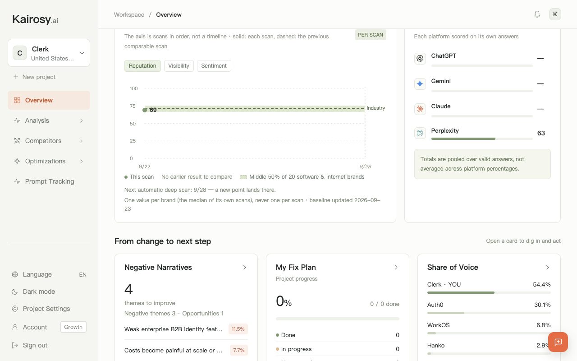Click the Sign out arrow icon
The height and width of the screenshot is (361, 577).
pyautogui.click(x=15, y=345)
